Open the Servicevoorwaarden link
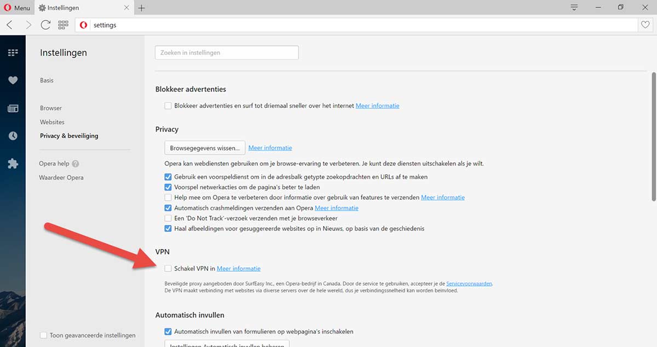This screenshot has height=347, width=657. pyautogui.click(x=469, y=284)
